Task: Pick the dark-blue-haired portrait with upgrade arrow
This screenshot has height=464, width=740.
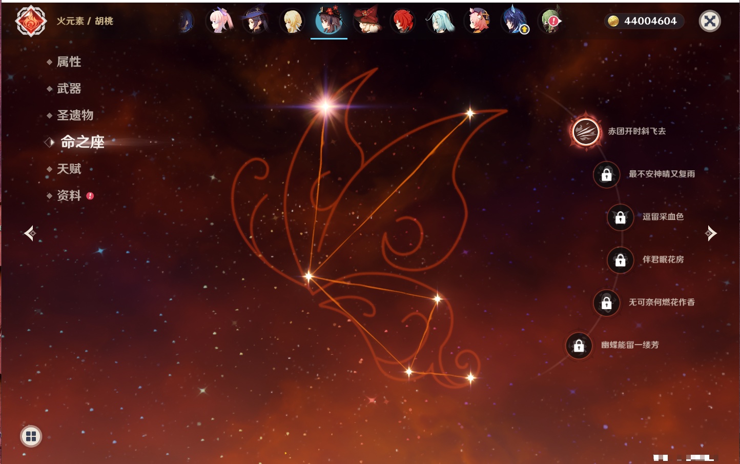Action: point(514,21)
